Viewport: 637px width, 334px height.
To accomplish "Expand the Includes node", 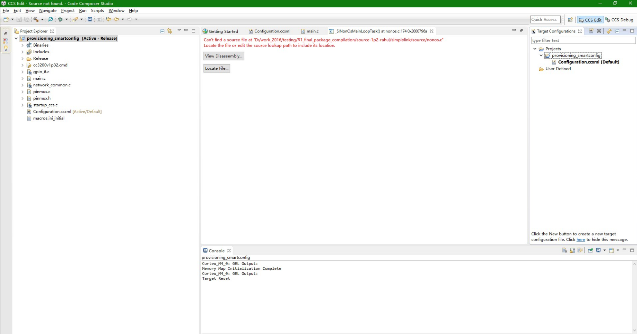I will click(x=22, y=52).
